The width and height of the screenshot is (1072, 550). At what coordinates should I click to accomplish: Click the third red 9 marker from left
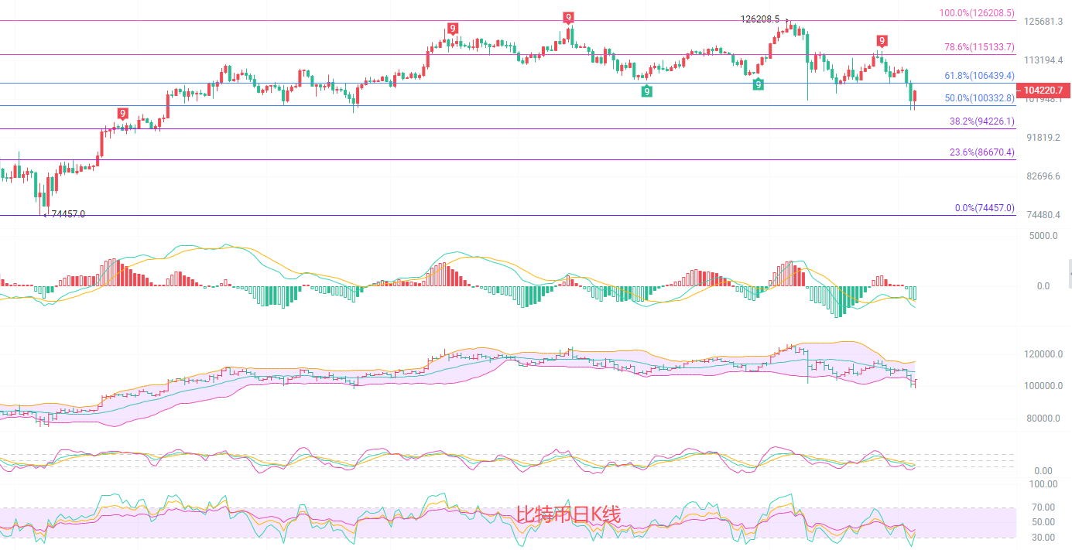pyautogui.click(x=568, y=18)
